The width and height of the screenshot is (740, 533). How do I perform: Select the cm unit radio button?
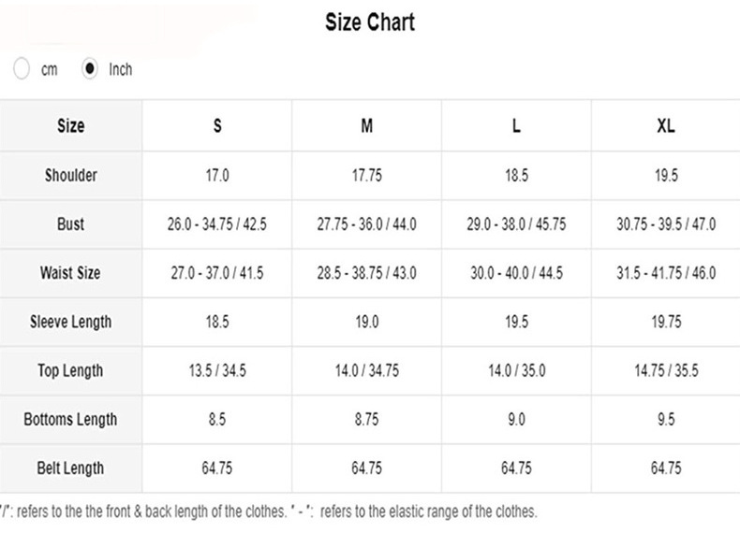(22, 69)
